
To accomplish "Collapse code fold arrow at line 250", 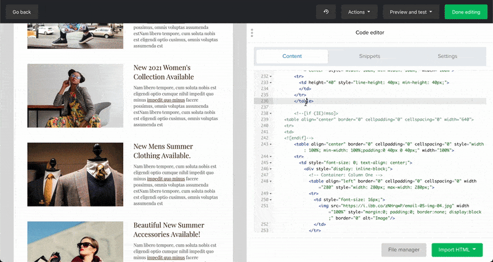I will point(271,200).
